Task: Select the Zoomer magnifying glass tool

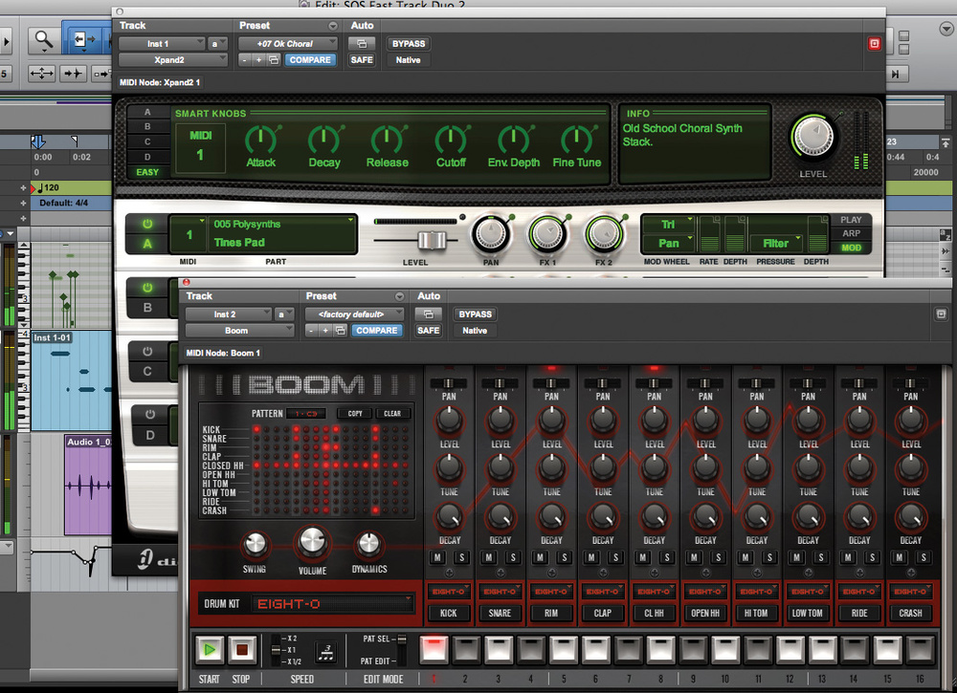Action: [x=43, y=40]
